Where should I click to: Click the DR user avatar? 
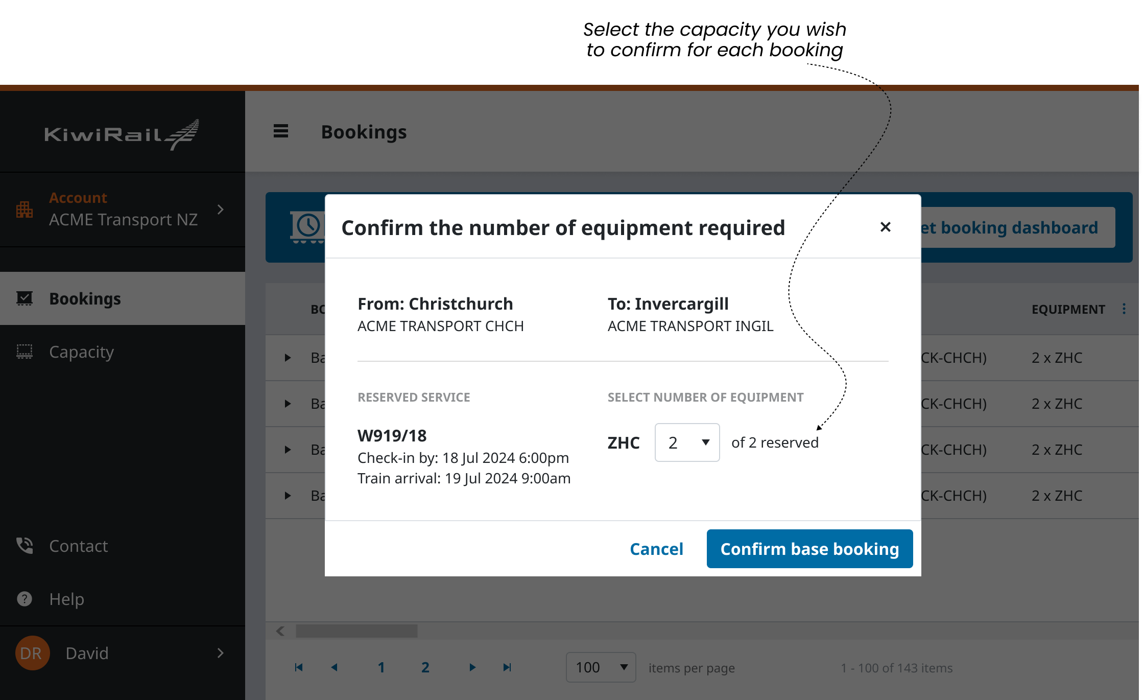pos(32,653)
